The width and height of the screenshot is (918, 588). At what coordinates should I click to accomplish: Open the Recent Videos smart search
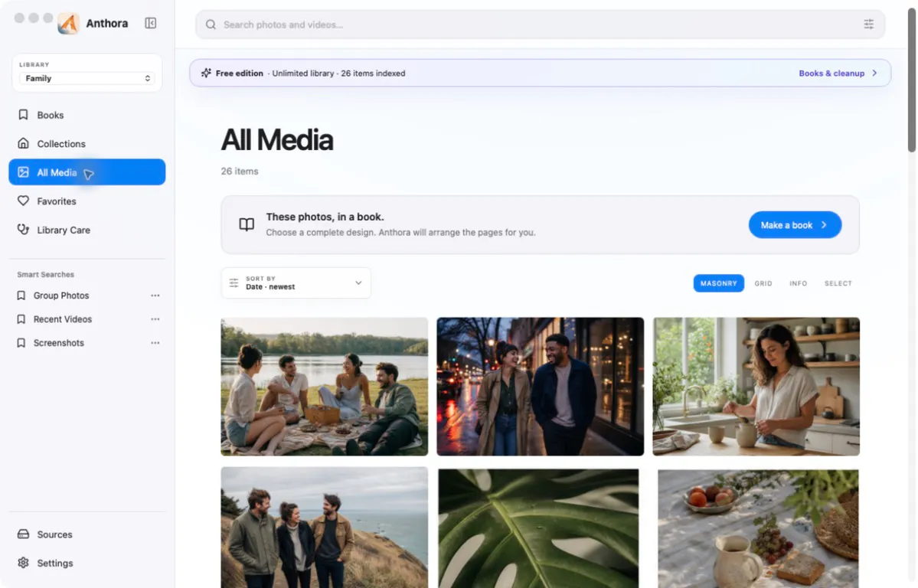[x=63, y=319]
